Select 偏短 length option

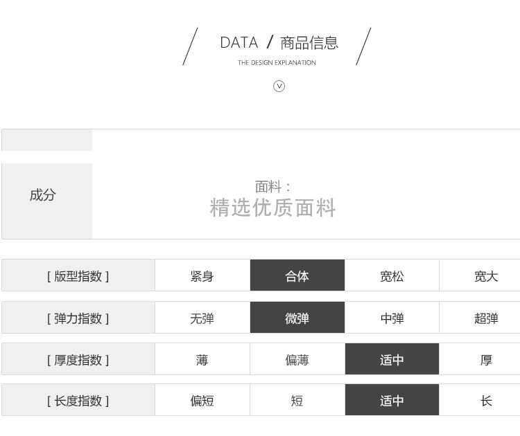point(202,401)
